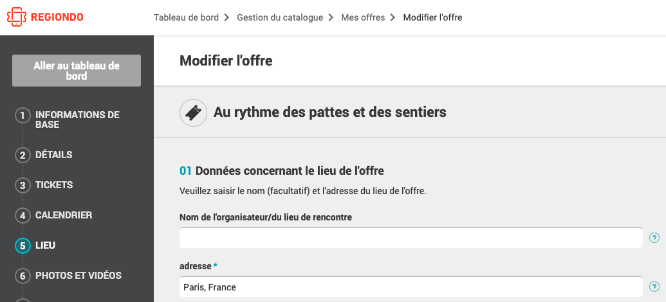
Task: Click the Aller au tableau de bord button
Action: point(77,71)
